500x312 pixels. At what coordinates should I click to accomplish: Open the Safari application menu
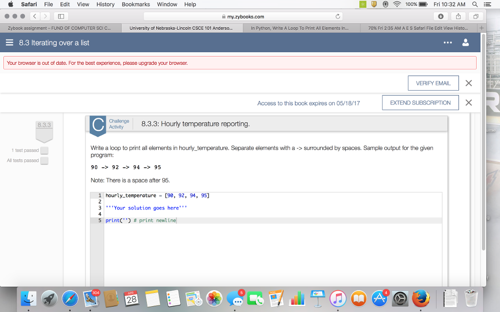[29, 4]
